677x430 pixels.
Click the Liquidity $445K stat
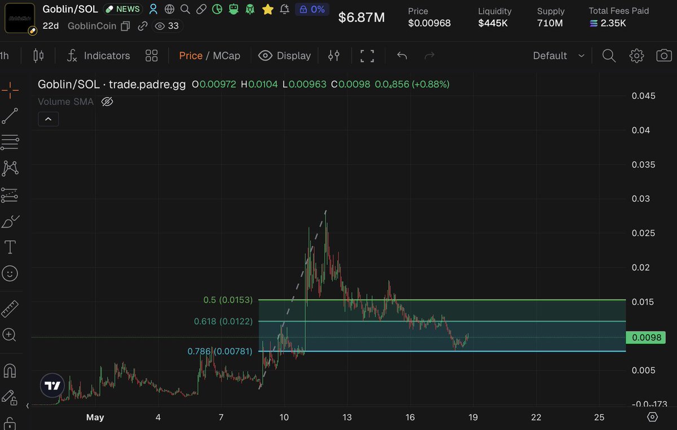click(495, 17)
